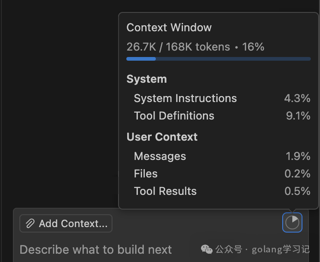This screenshot has height=262, width=320.
Task: Click the context usage pie chart icon
Action: (292, 222)
